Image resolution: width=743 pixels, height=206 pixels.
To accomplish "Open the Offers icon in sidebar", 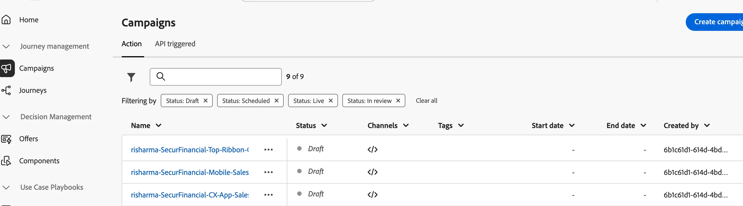I will [x=6, y=139].
